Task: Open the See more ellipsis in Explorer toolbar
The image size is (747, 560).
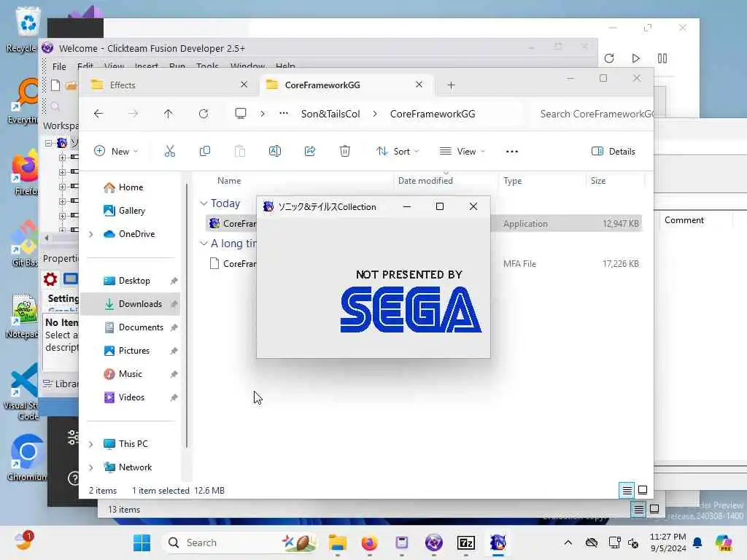Action: (512, 152)
